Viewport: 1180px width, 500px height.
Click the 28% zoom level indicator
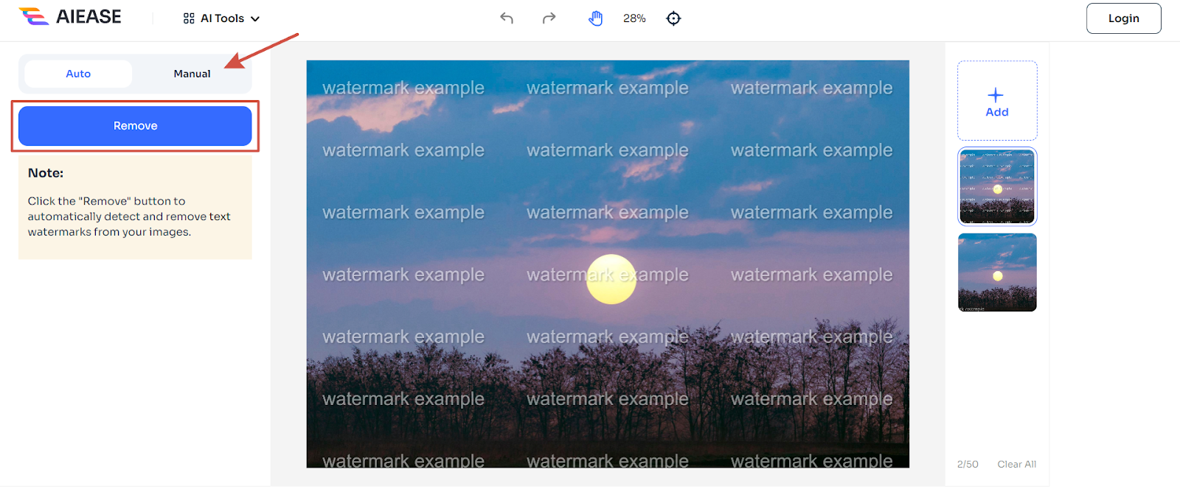pos(634,18)
